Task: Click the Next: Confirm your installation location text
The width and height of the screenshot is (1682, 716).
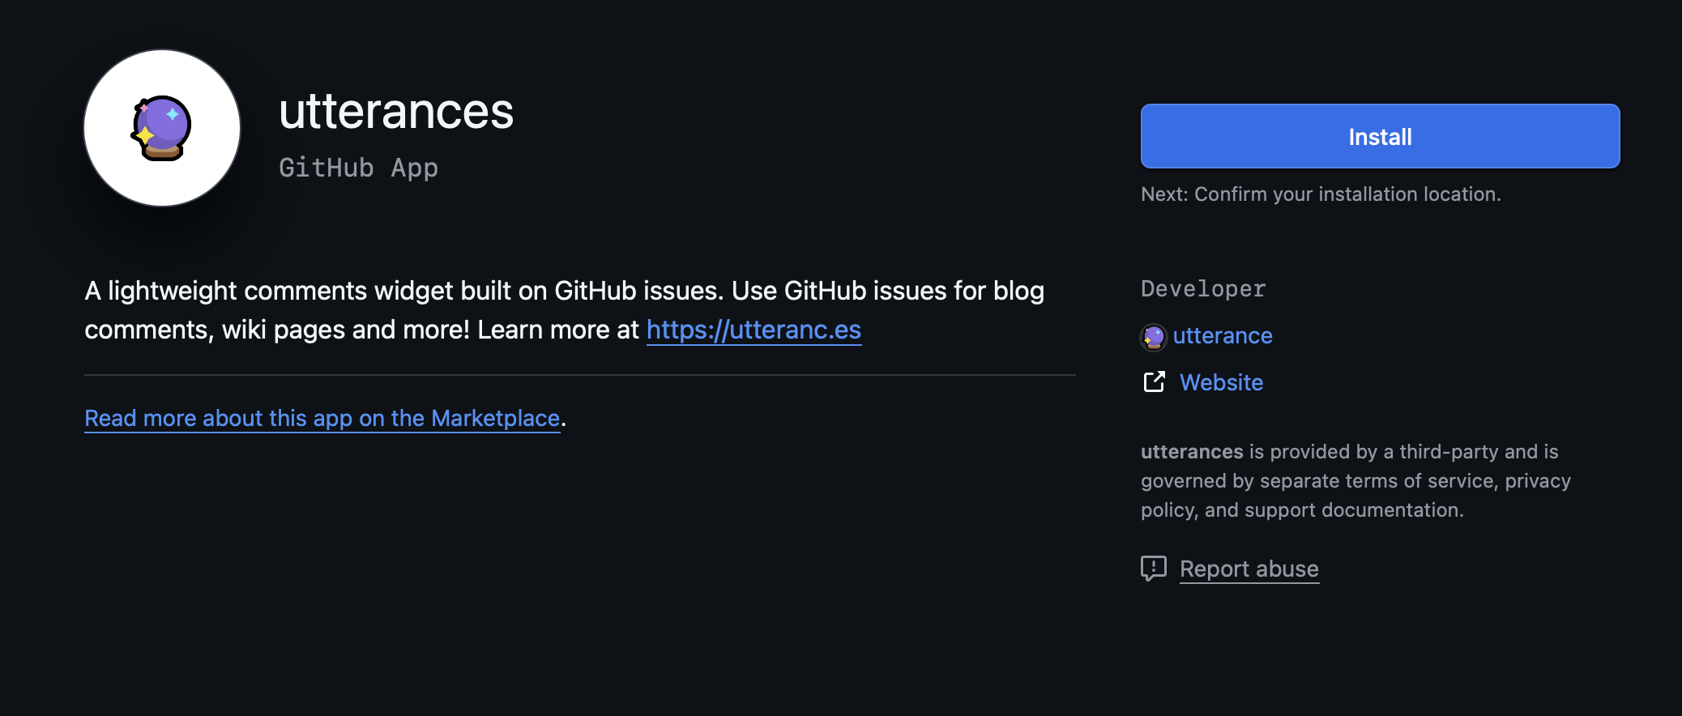Action: coord(1321,194)
